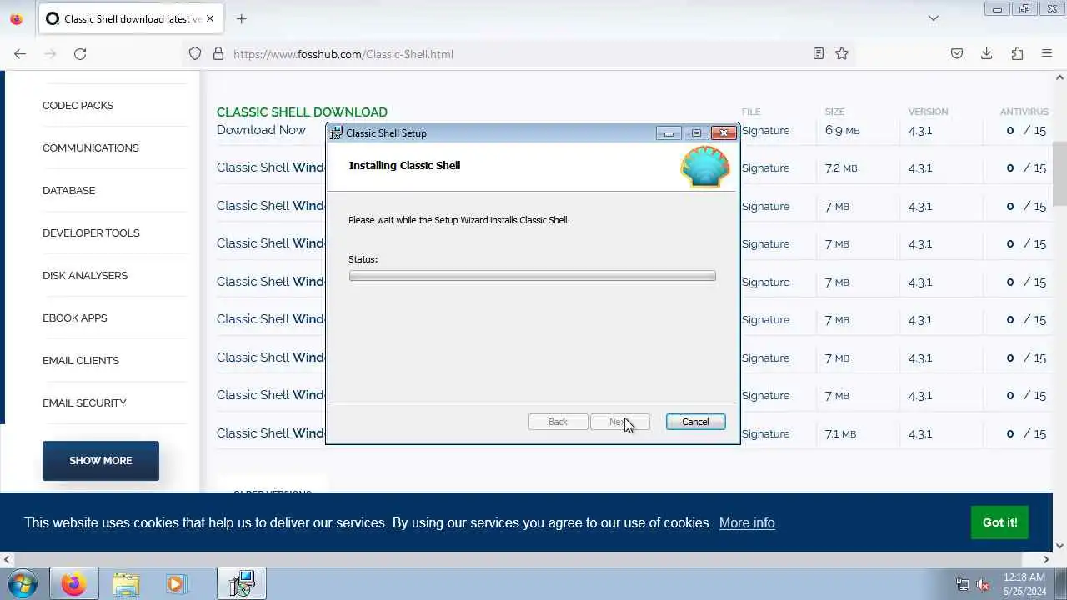Open the list all tabs chevron

tap(934, 18)
